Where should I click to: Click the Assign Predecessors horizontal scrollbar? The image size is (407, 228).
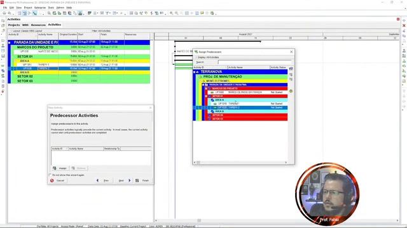coord(240,163)
